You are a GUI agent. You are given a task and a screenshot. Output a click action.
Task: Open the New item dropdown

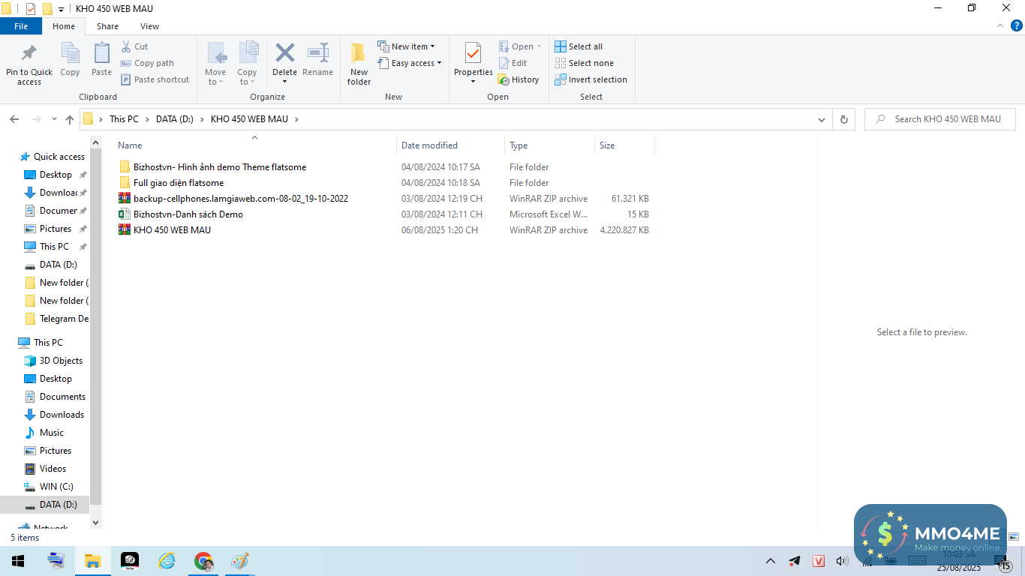[406, 46]
